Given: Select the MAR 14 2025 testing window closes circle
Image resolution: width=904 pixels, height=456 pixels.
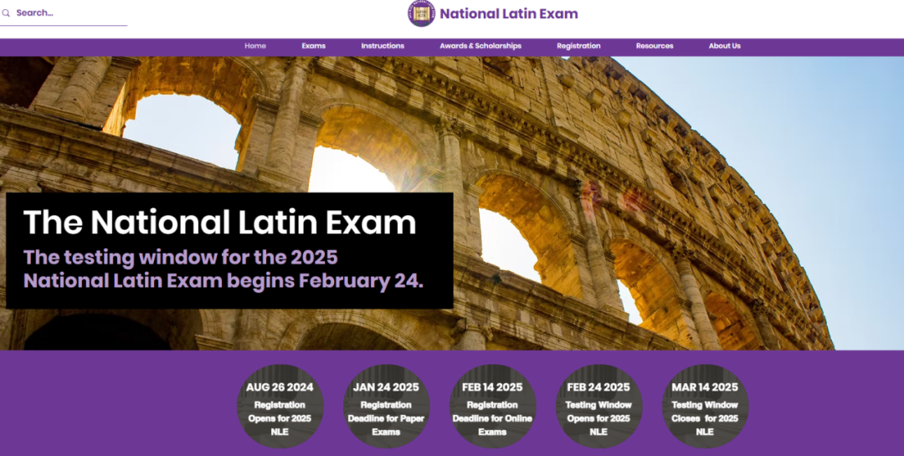Looking at the screenshot, I should [x=705, y=406].
